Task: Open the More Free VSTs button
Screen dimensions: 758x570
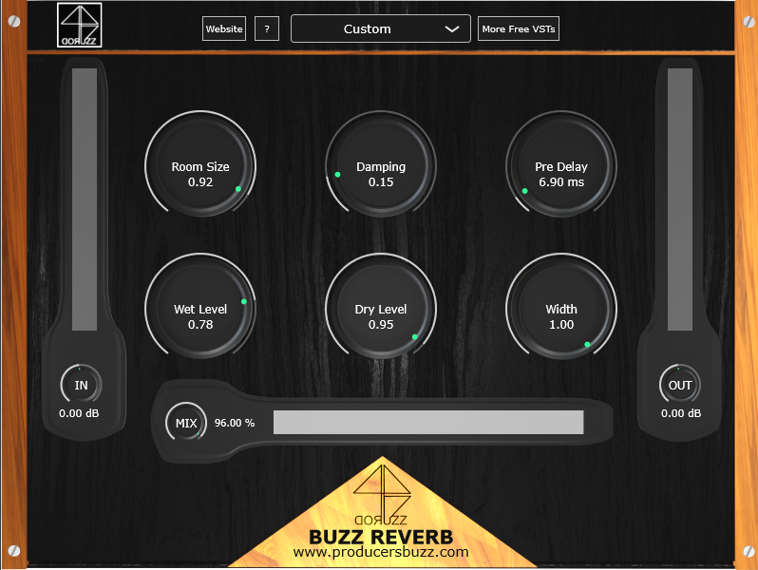Action: 519,28
